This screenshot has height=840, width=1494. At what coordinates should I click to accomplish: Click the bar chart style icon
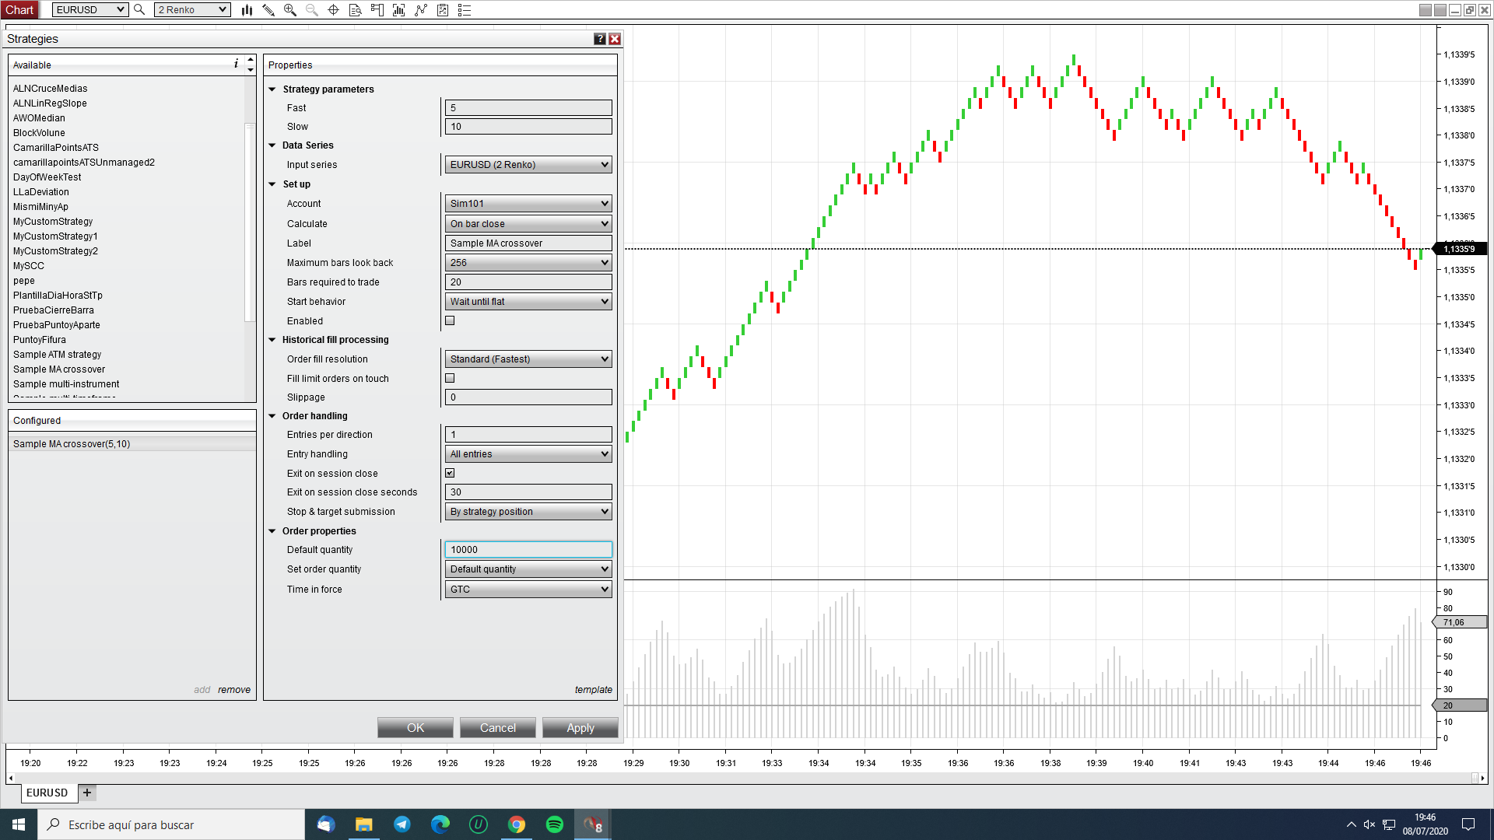(x=247, y=10)
